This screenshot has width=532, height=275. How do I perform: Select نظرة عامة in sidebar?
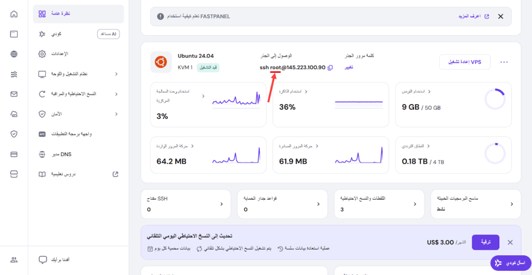pyautogui.click(x=78, y=14)
